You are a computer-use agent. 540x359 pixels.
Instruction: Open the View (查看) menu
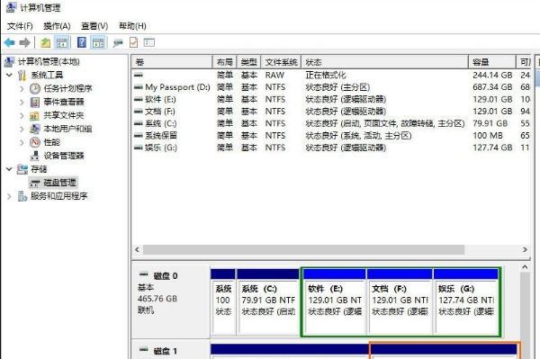tap(94, 26)
